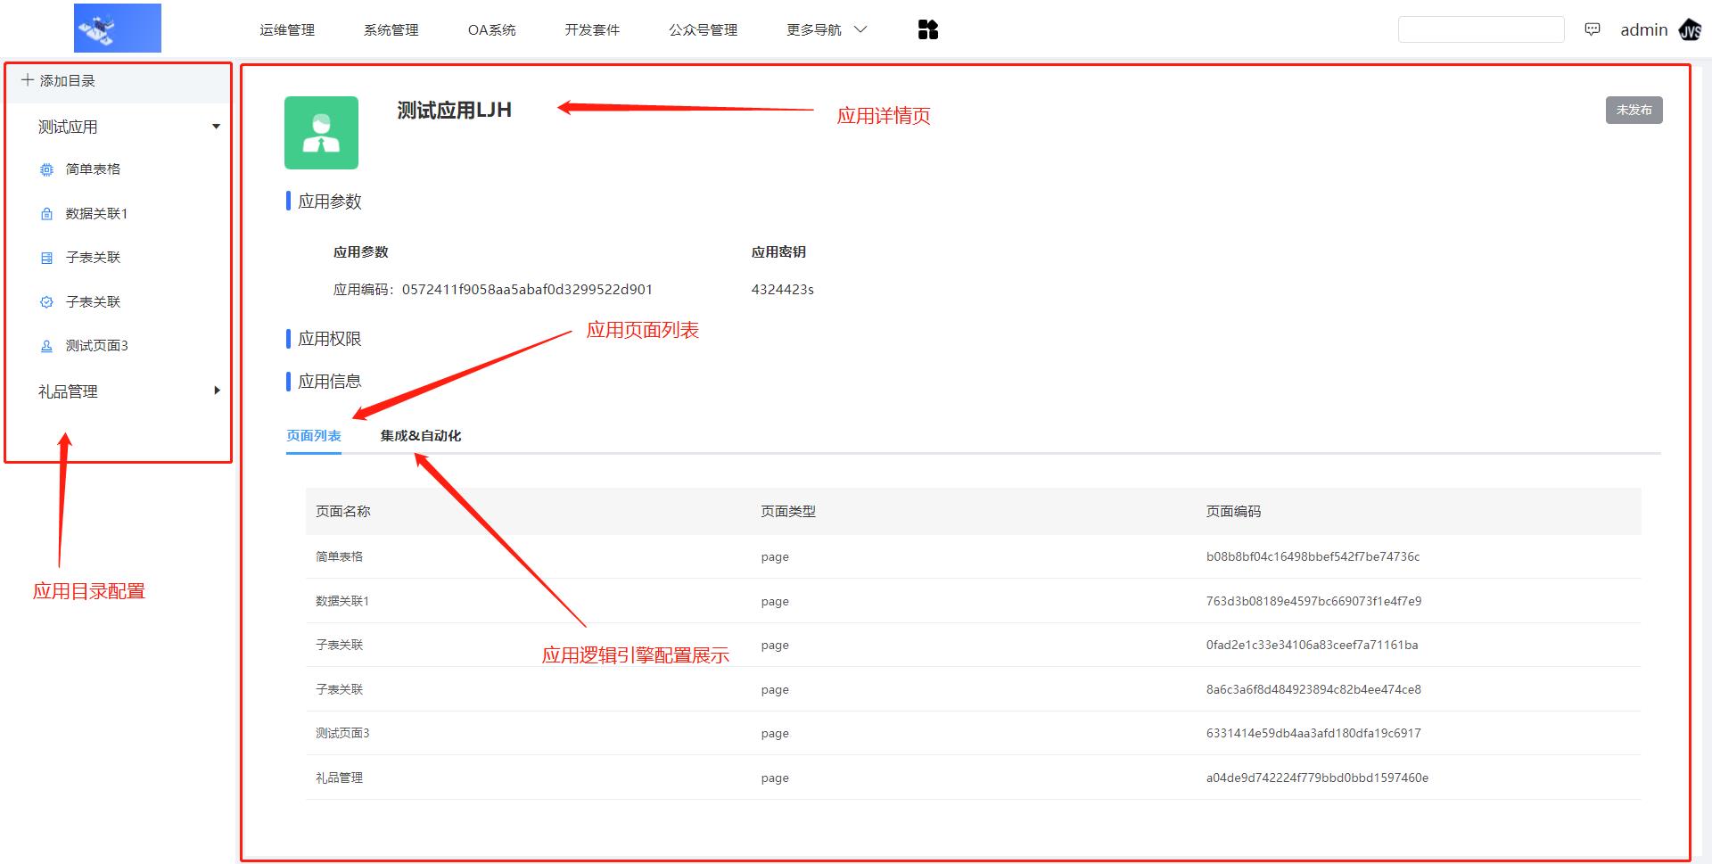The width and height of the screenshot is (1712, 864).
Task: Click page code 8a6c3a6f8d484923894c82b4ee474ce8
Action: (1313, 689)
